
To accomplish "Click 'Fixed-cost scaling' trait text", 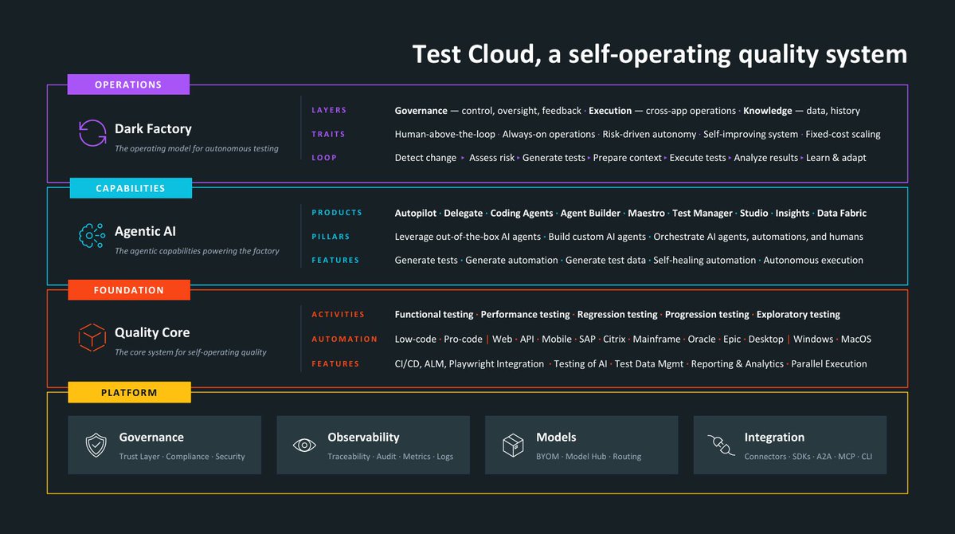I will (843, 134).
